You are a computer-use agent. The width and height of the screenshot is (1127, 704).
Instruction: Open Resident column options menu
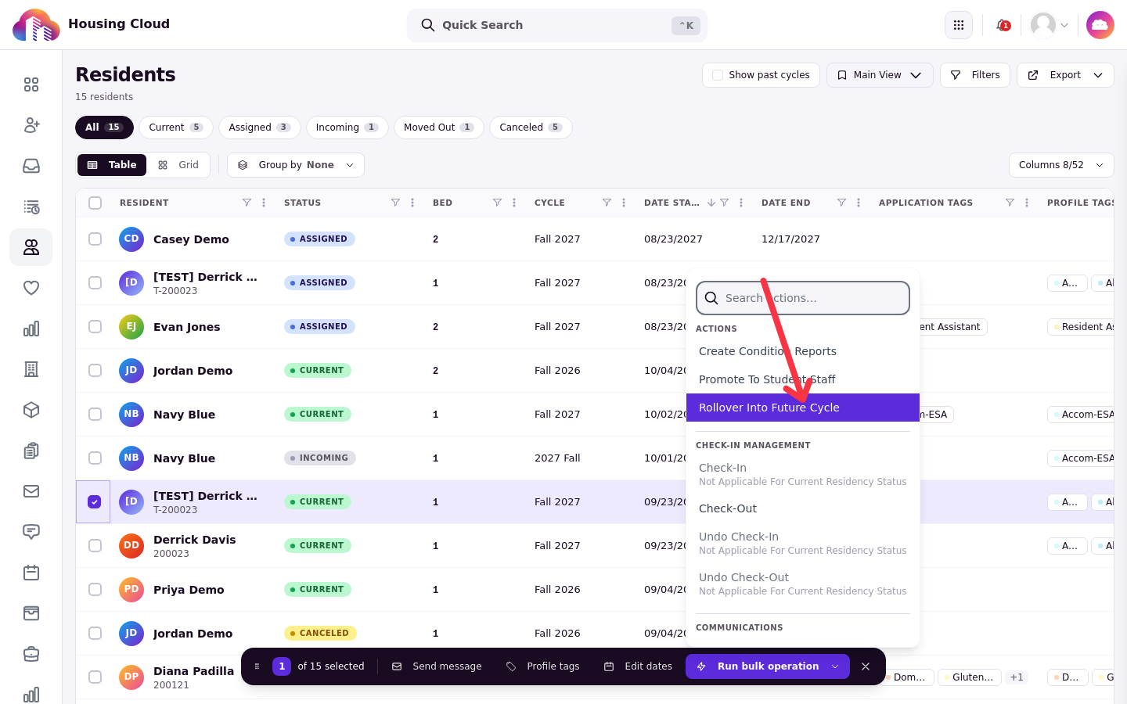point(264,203)
